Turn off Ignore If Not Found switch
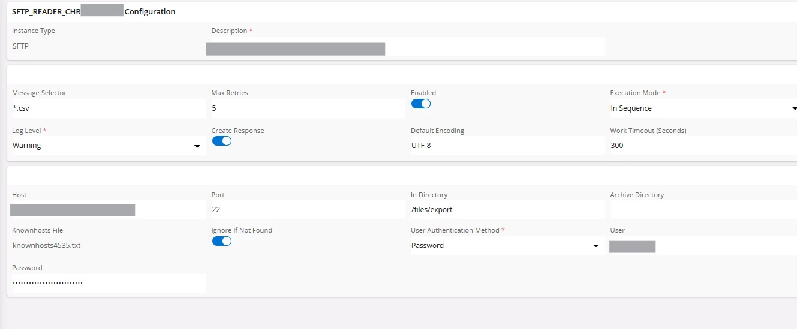Viewport: 797px width, 329px height. [222, 241]
